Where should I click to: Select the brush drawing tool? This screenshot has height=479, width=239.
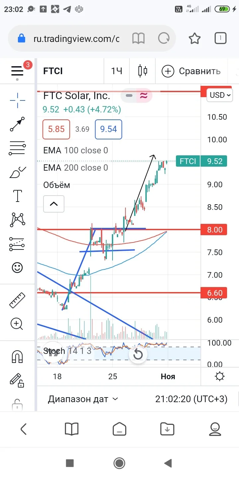click(x=17, y=173)
